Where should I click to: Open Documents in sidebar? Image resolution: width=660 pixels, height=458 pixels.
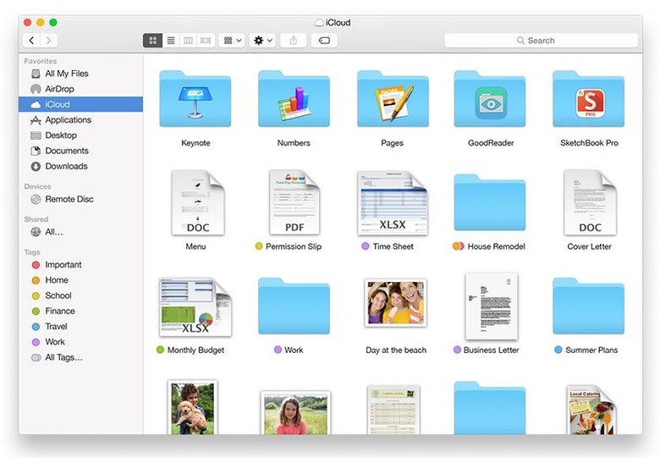(81, 151)
